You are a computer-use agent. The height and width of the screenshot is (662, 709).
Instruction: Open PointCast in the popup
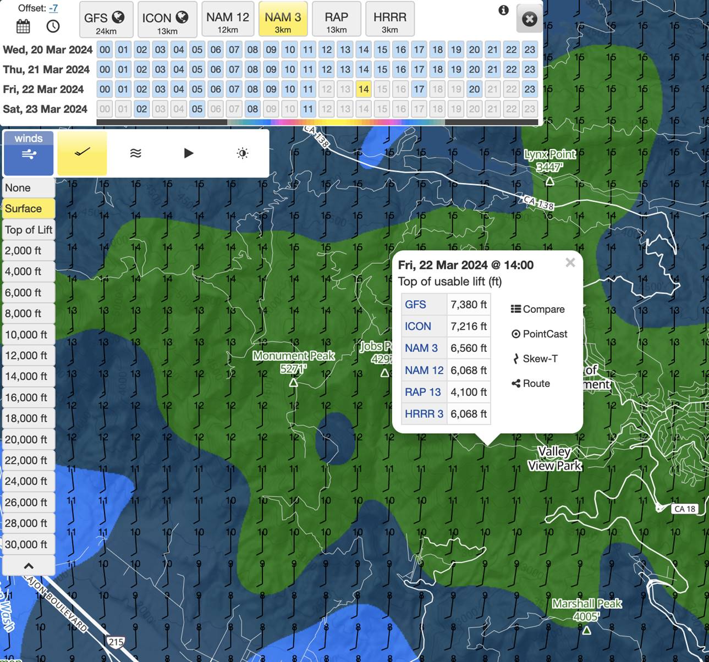pos(539,334)
